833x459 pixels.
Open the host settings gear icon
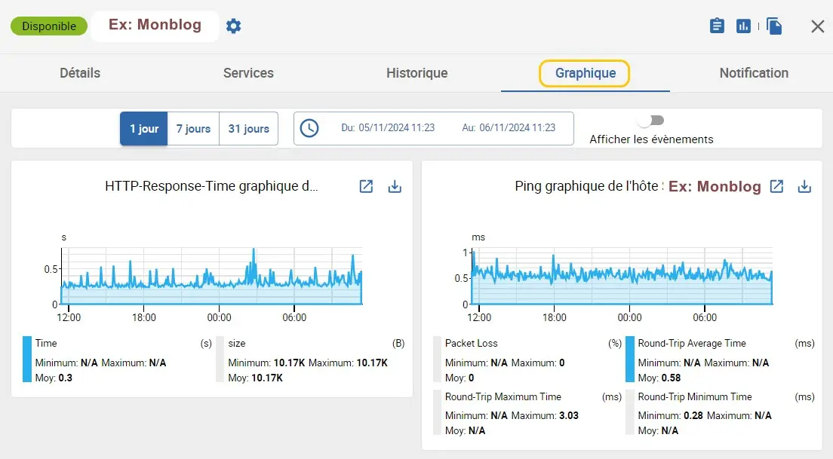(x=233, y=25)
